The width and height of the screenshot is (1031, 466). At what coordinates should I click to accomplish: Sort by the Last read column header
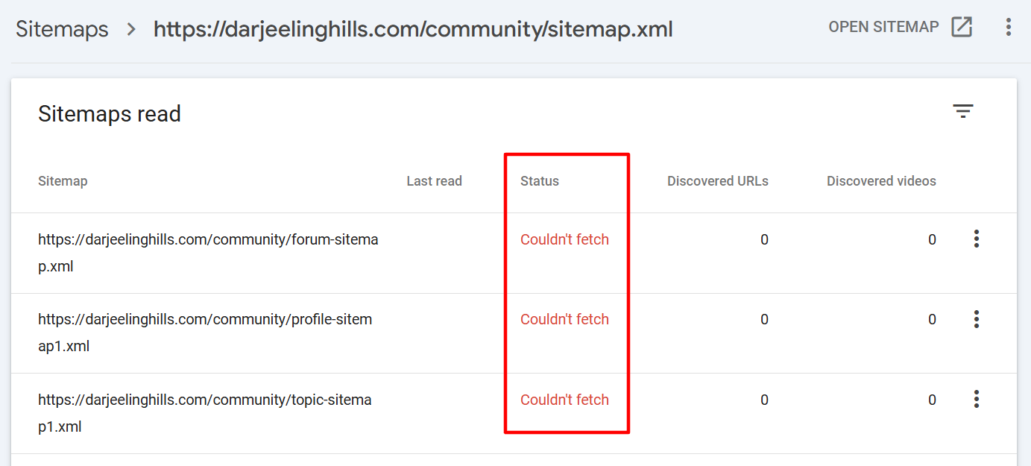tap(434, 181)
